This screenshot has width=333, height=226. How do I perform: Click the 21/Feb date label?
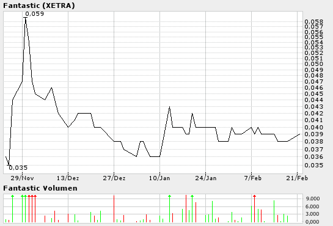pyautogui.click(x=297, y=178)
